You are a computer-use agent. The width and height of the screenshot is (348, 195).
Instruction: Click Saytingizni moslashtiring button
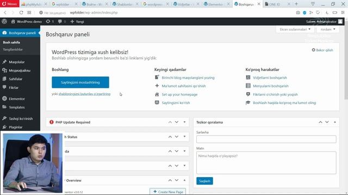point(80,82)
